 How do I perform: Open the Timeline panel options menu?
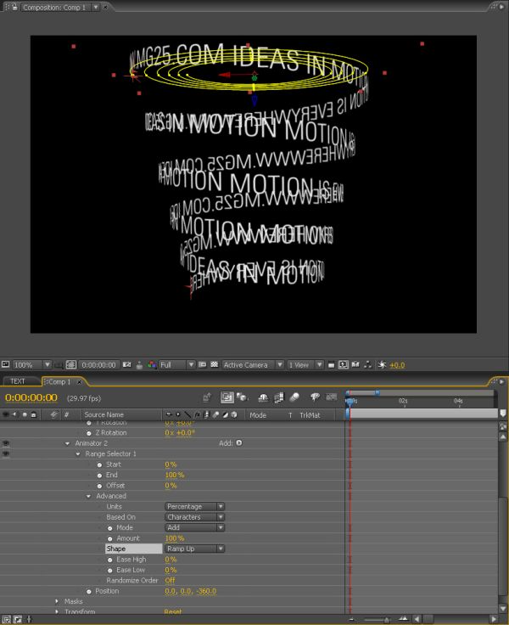[501, 381]
